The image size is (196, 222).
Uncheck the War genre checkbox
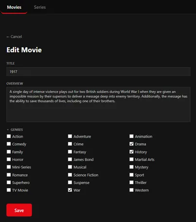click(70, 190)
